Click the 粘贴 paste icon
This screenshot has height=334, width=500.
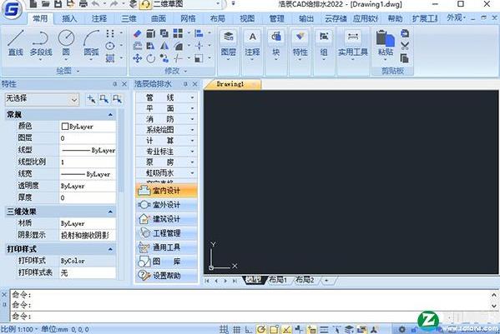click(x=385, y=43)
